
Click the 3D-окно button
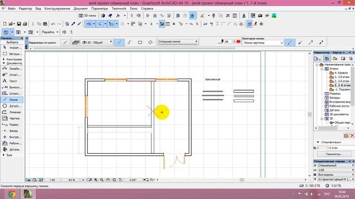tap(88, 15)
